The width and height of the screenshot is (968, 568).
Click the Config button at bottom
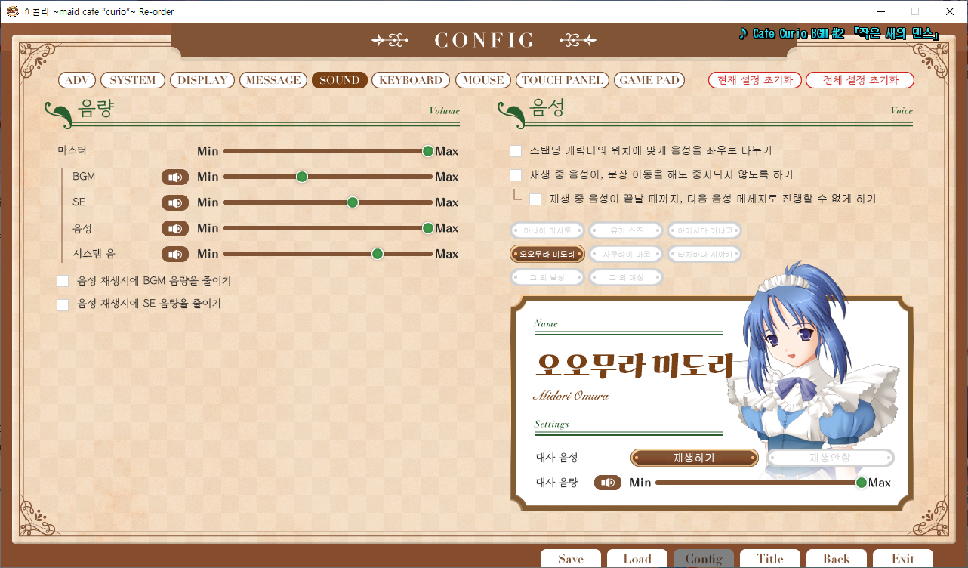coord(704,559)
